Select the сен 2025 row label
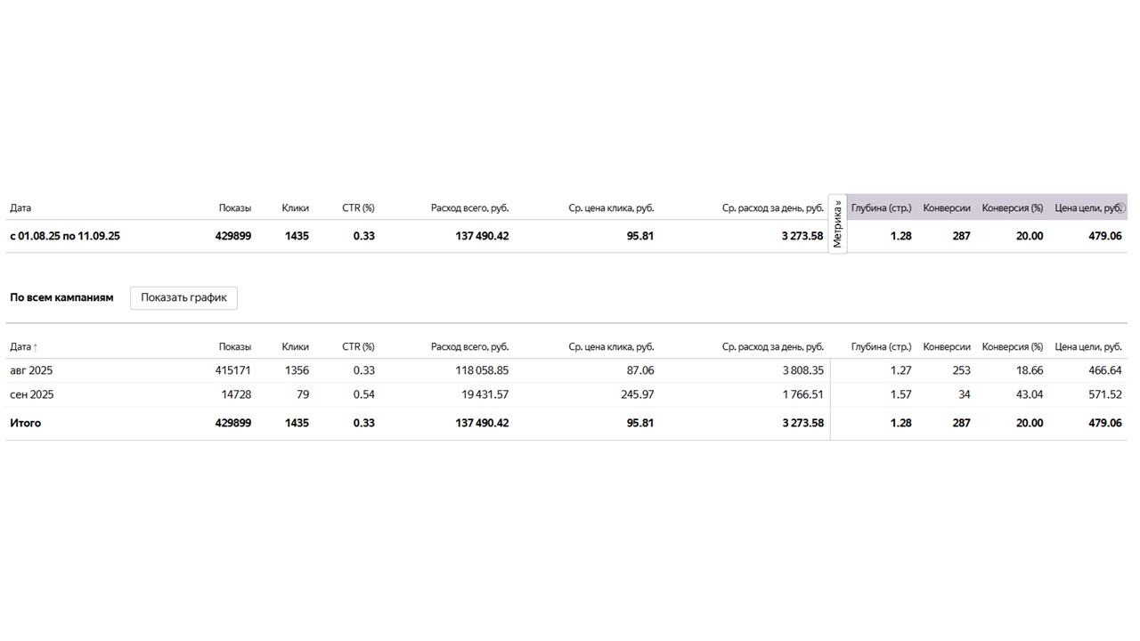This screenshot has width=1140, height=641. [32, 394]
